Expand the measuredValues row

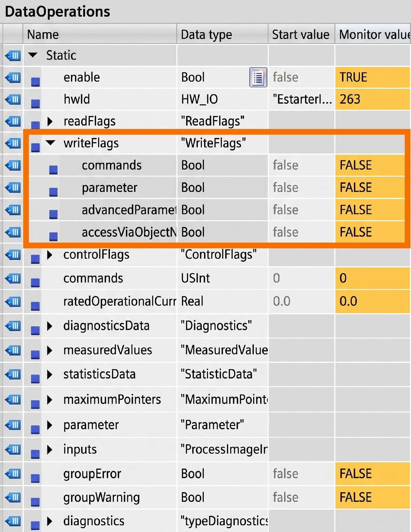50,350
